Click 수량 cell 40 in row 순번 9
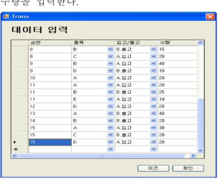The image size is (218, 184). point(177,64)
